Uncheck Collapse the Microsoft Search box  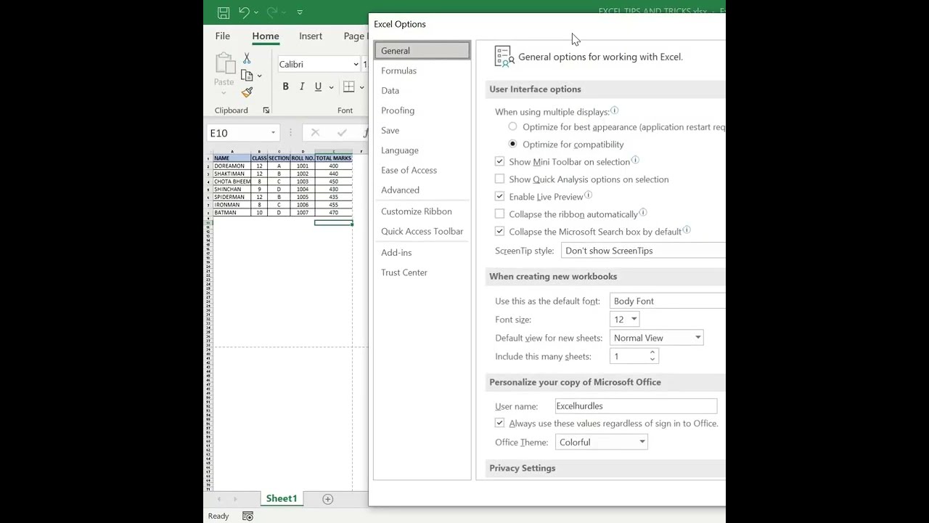[x=499, y=232]
